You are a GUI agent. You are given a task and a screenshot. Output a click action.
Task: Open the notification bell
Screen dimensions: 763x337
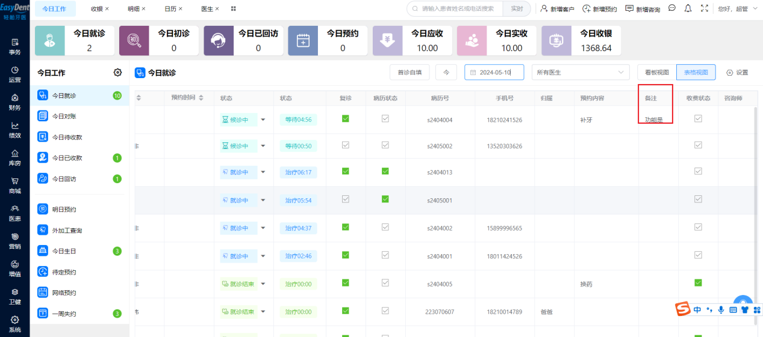688,8
